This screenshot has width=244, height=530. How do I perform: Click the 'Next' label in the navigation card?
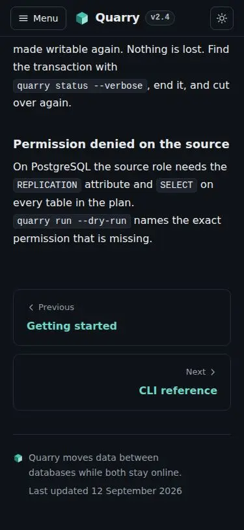click(196, 372)
